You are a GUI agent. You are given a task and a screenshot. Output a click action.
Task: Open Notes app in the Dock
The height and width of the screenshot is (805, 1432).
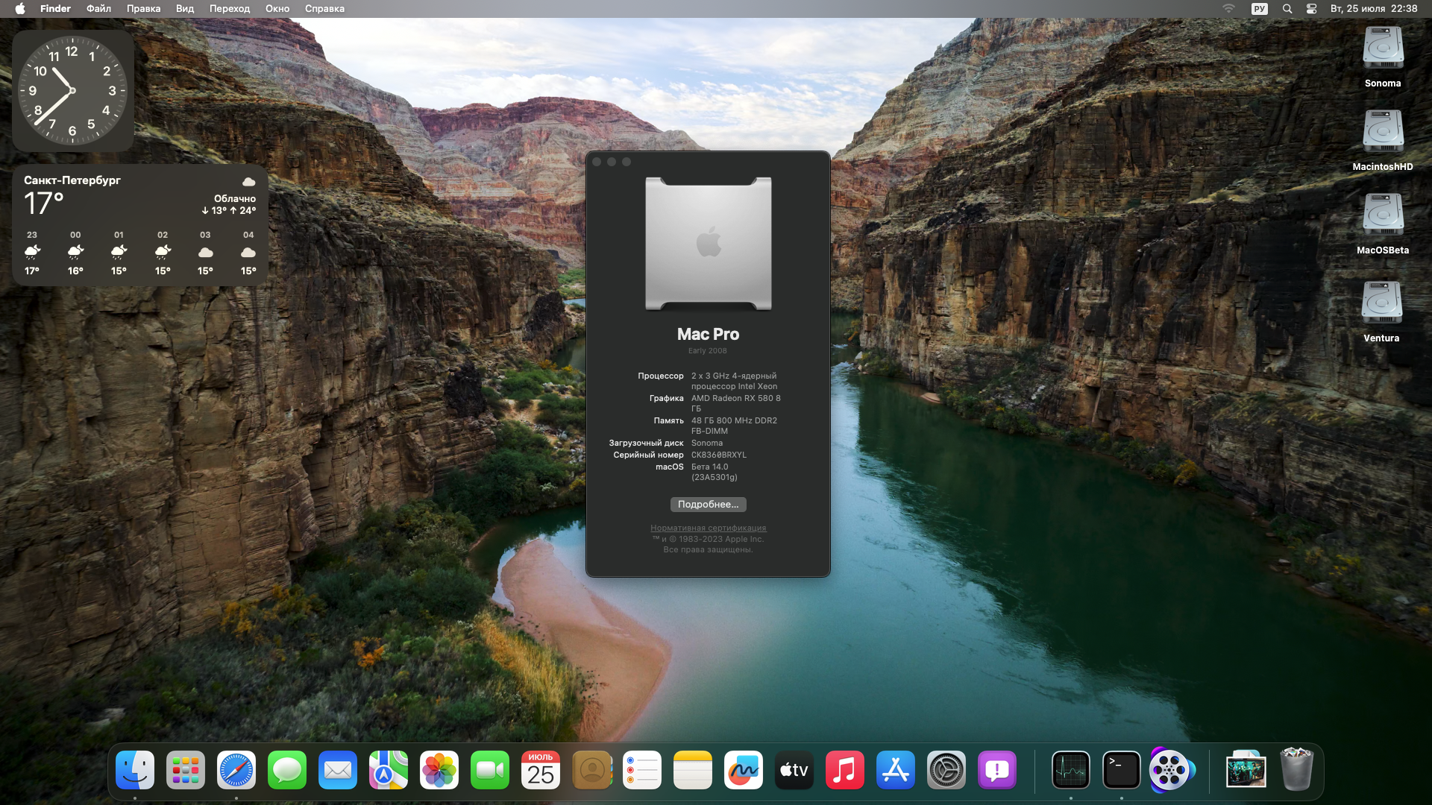(693, 770)
